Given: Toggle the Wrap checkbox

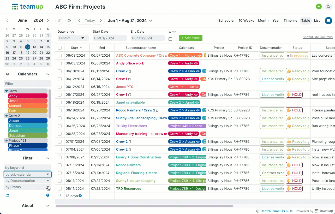Looking at the screenshot, I should tap(170, 39).
